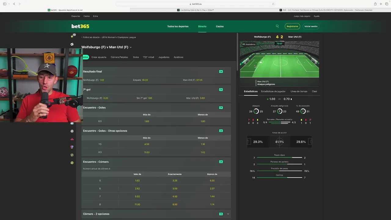Select the pink triangle sport icon in sidebar
The image size is (391, 220).
tap(72, 139)
